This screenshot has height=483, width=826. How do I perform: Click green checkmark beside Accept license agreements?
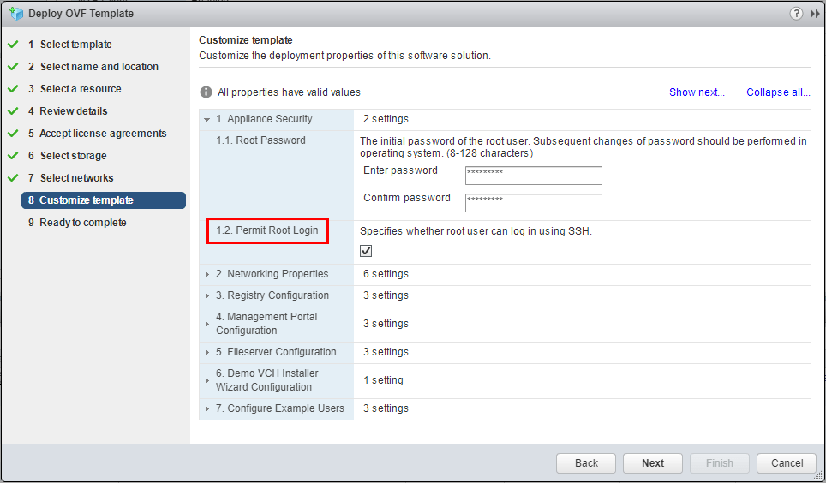pyautogui.click(x=13, y=134)
